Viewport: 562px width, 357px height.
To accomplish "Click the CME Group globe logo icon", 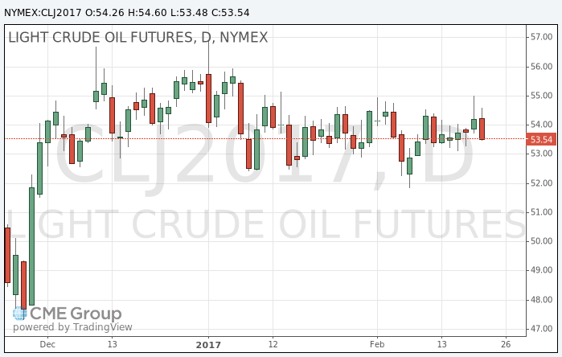I will (x=21, y=314).
